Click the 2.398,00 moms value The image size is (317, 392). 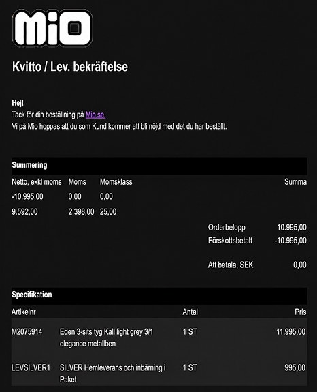pyautogui.click(x=81, y=212)
